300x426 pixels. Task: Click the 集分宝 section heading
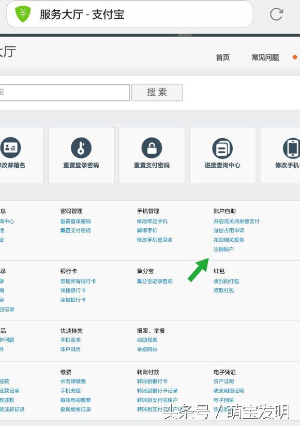pos(145,271)
